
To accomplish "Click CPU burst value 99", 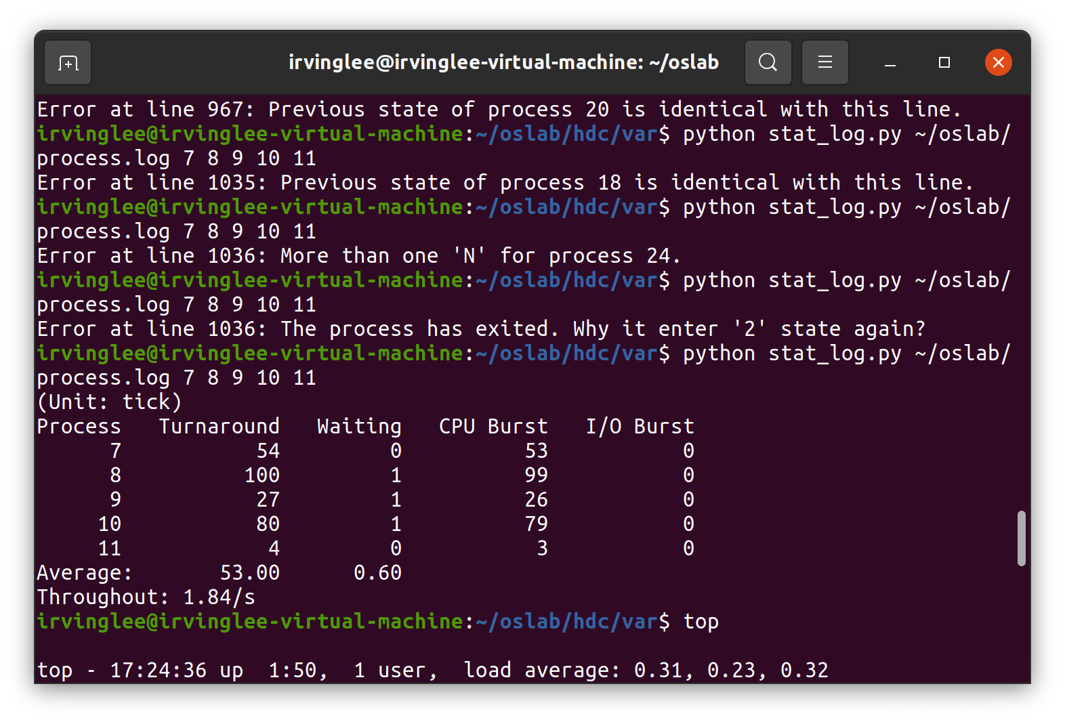I will (536, 475).
